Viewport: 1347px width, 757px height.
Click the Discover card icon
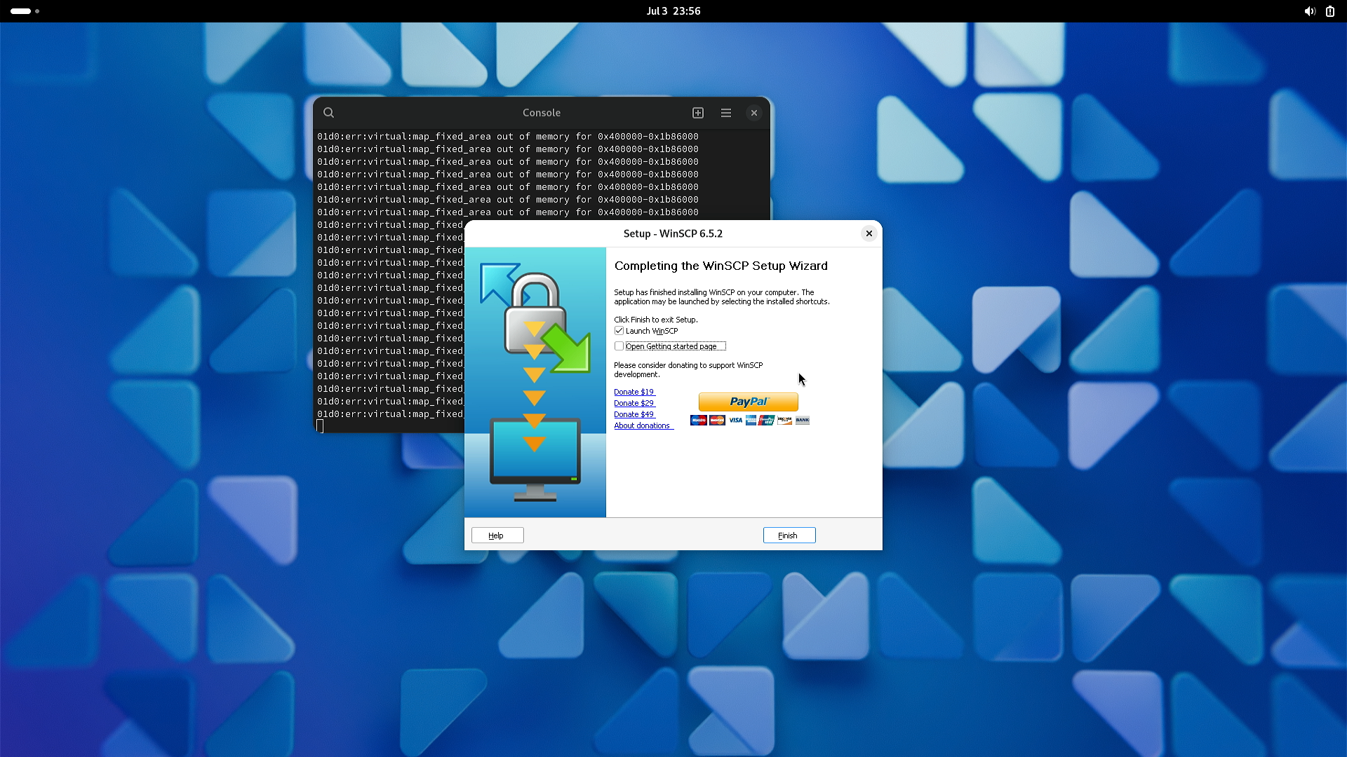point(784,421)
